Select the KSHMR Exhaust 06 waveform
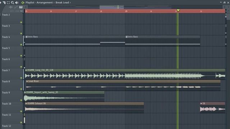This screenshot has width=230, height=129. pos(84,109)
